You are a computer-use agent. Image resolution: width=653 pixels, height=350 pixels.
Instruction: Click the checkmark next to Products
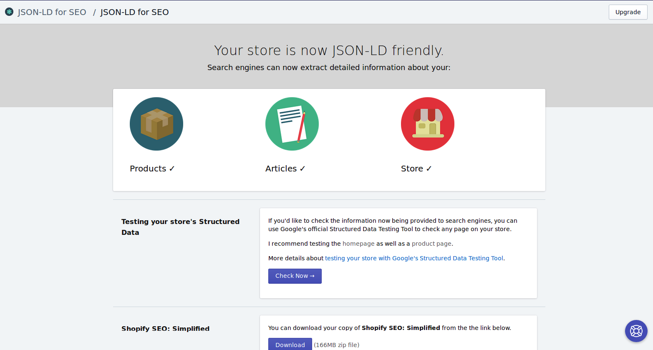point(172,168)
